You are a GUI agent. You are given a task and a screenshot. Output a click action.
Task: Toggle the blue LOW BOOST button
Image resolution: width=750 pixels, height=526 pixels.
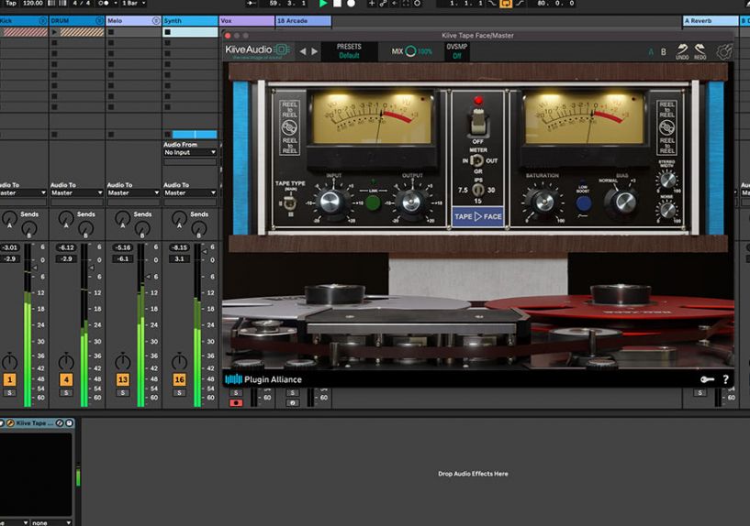[x=583, y=203]
